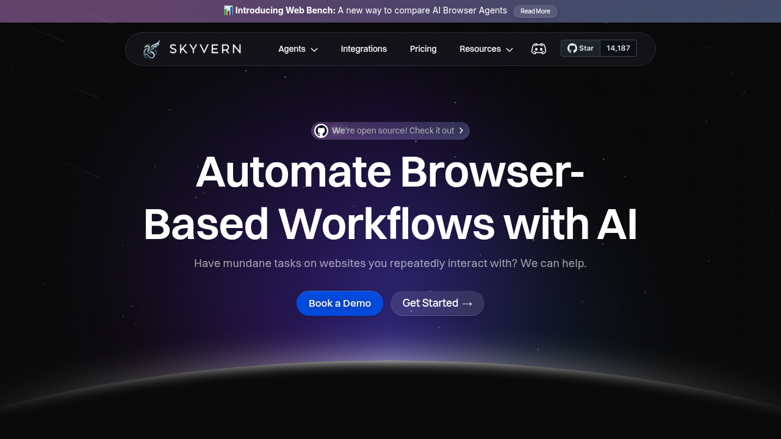This screenshot has height=439, width=781.
Task: Open the Agents chevron arrow
Action: [x=314, y=49]
